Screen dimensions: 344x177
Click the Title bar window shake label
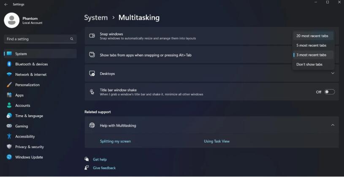[118, 90]
